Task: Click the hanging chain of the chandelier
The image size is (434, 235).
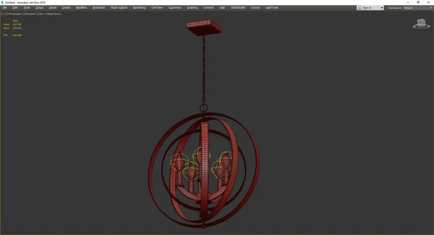Action: [203, 70]
